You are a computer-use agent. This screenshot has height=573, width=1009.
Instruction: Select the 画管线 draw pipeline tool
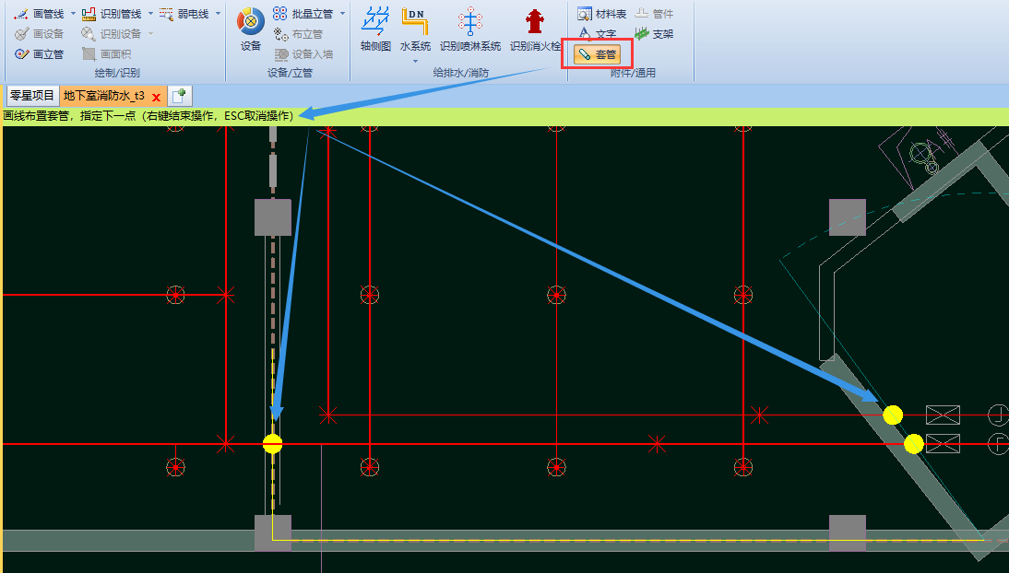coord(40,14)
